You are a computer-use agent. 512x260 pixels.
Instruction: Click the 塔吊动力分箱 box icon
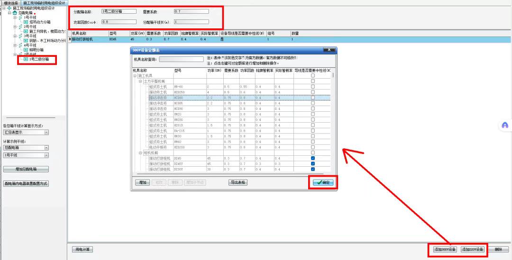pyautogui.click(x=26, y=22)
